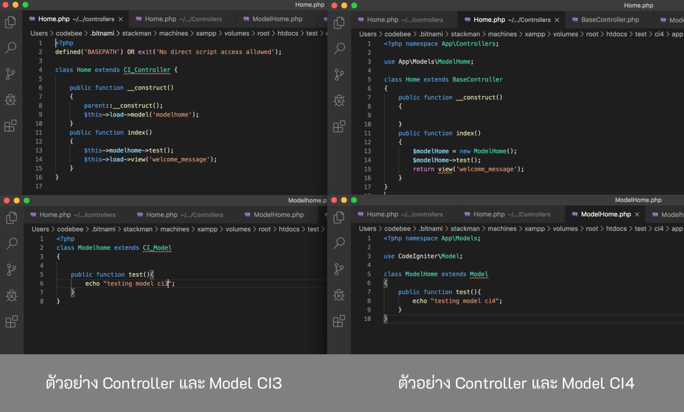Click '$modelHome = new ModelHome();' line

point(464,151)
